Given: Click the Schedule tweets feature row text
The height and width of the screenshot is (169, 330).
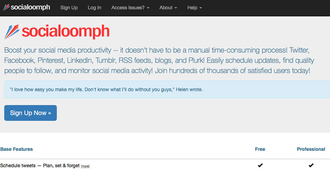Looking at the screenshot, I should pos(40,165).
